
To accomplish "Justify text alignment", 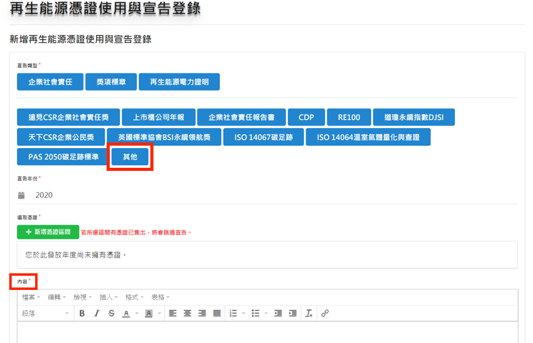I will pos(217,313).
